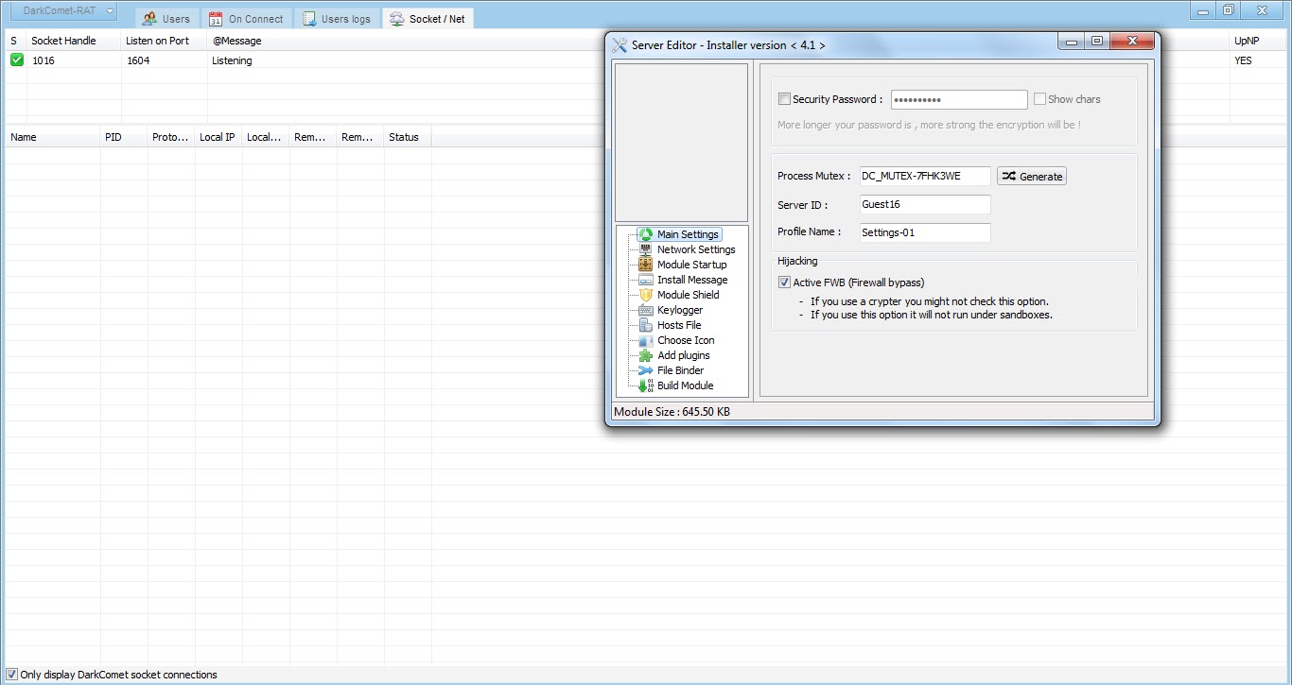Click Generate to create a new mutex
This screenshot has height=685, width=1292.
[1032, 176]
